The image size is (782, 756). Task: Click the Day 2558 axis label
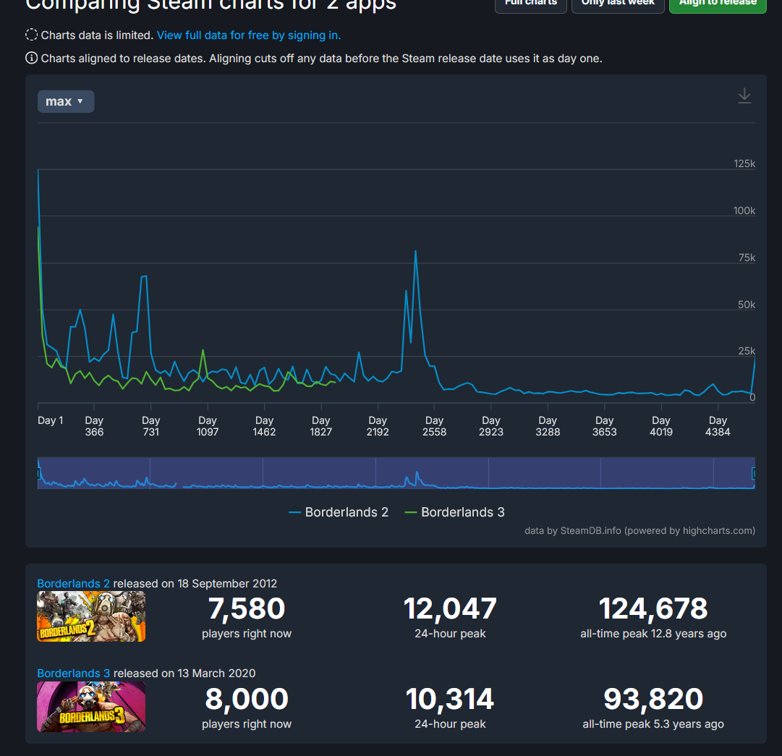click(x=434, y=426)
